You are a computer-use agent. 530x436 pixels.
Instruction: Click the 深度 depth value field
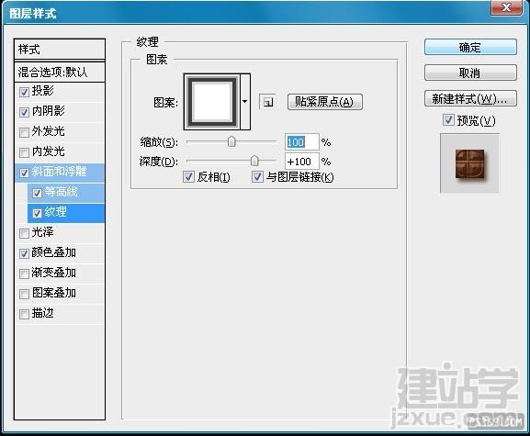301,162
